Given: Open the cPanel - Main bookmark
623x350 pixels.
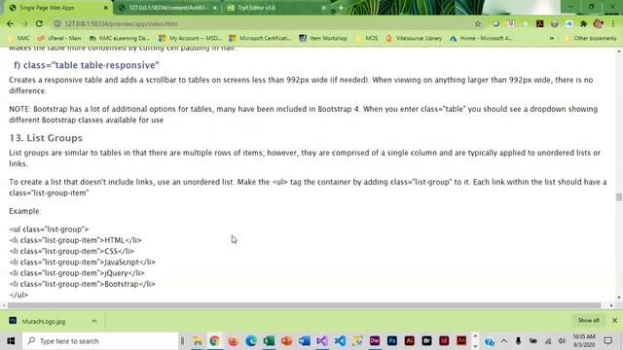Looking at the screenshot, I should [x=59, y=39].
